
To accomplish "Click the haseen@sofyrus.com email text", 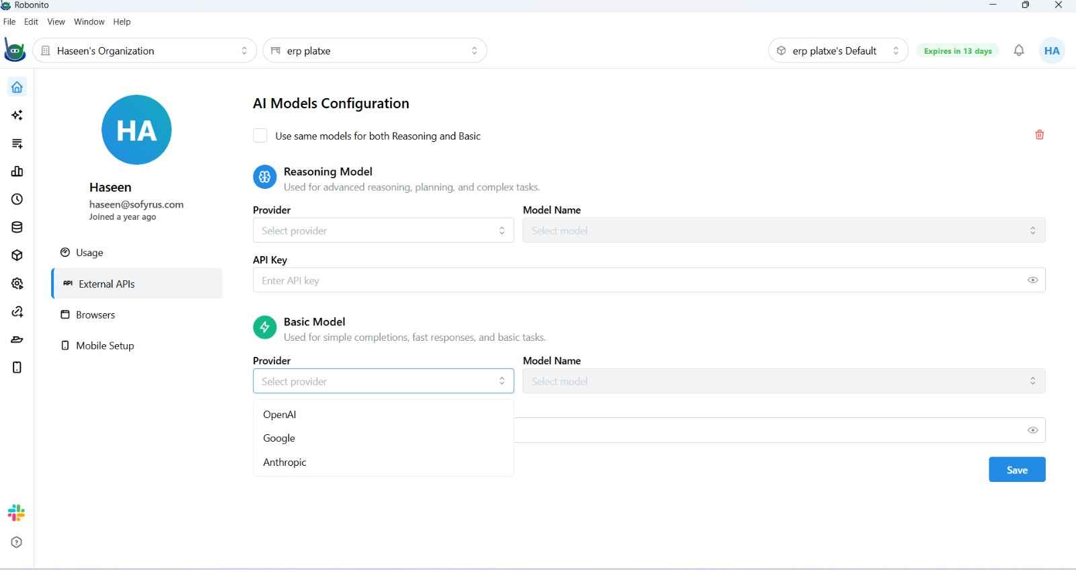I will click(137, 204).
